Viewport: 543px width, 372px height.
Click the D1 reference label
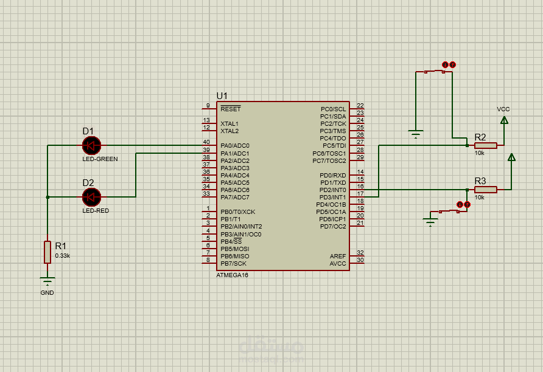pyautogui.click(x=88, y=131)
